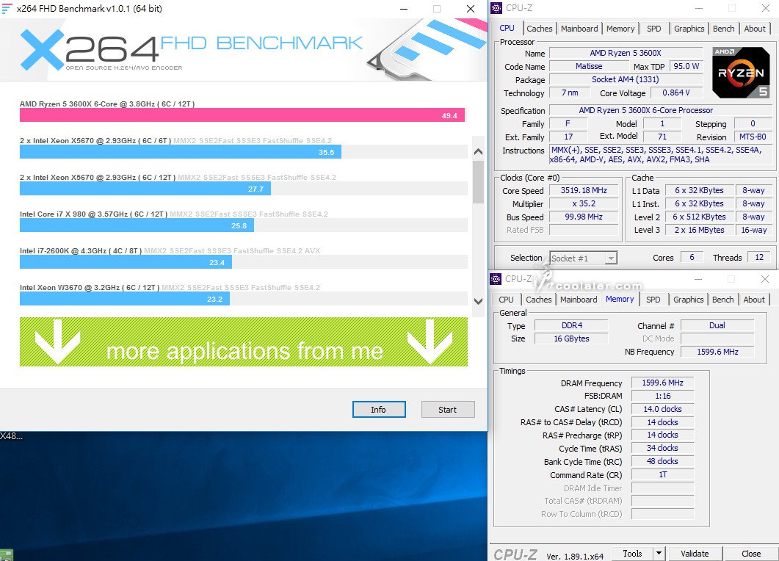Open the Tools dropdown arrow in CPU-Z
This screenshot has height=561, width=779.
(659, 553)
